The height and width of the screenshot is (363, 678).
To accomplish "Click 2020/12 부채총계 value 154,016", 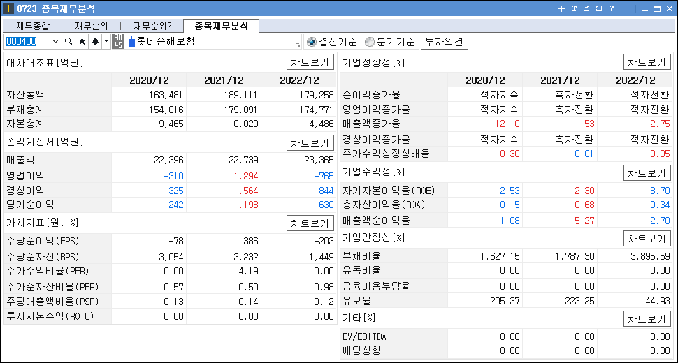I will click(166, 110).
